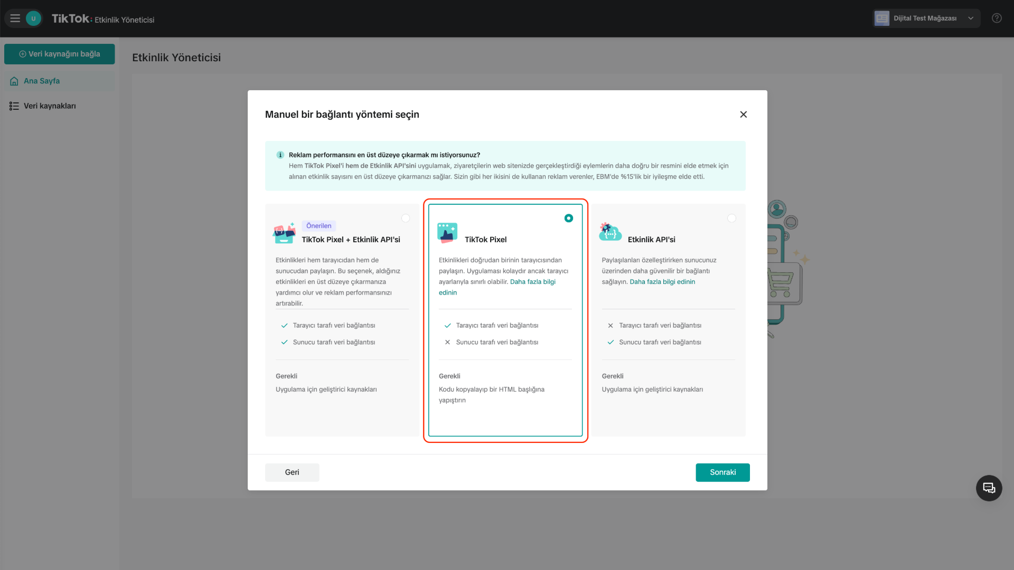Click the TikTok Pixel + Etkinlik API'si card icon

point(284,233)
